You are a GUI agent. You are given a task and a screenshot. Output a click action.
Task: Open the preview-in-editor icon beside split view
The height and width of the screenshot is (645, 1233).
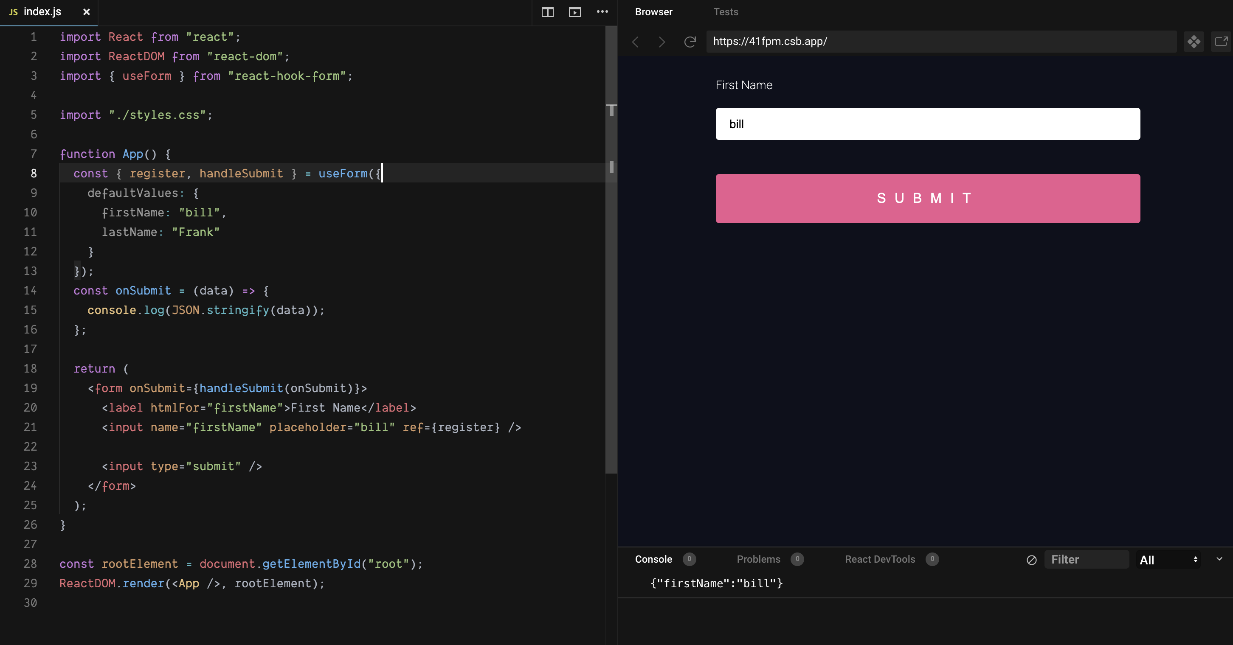coord(574,12)
